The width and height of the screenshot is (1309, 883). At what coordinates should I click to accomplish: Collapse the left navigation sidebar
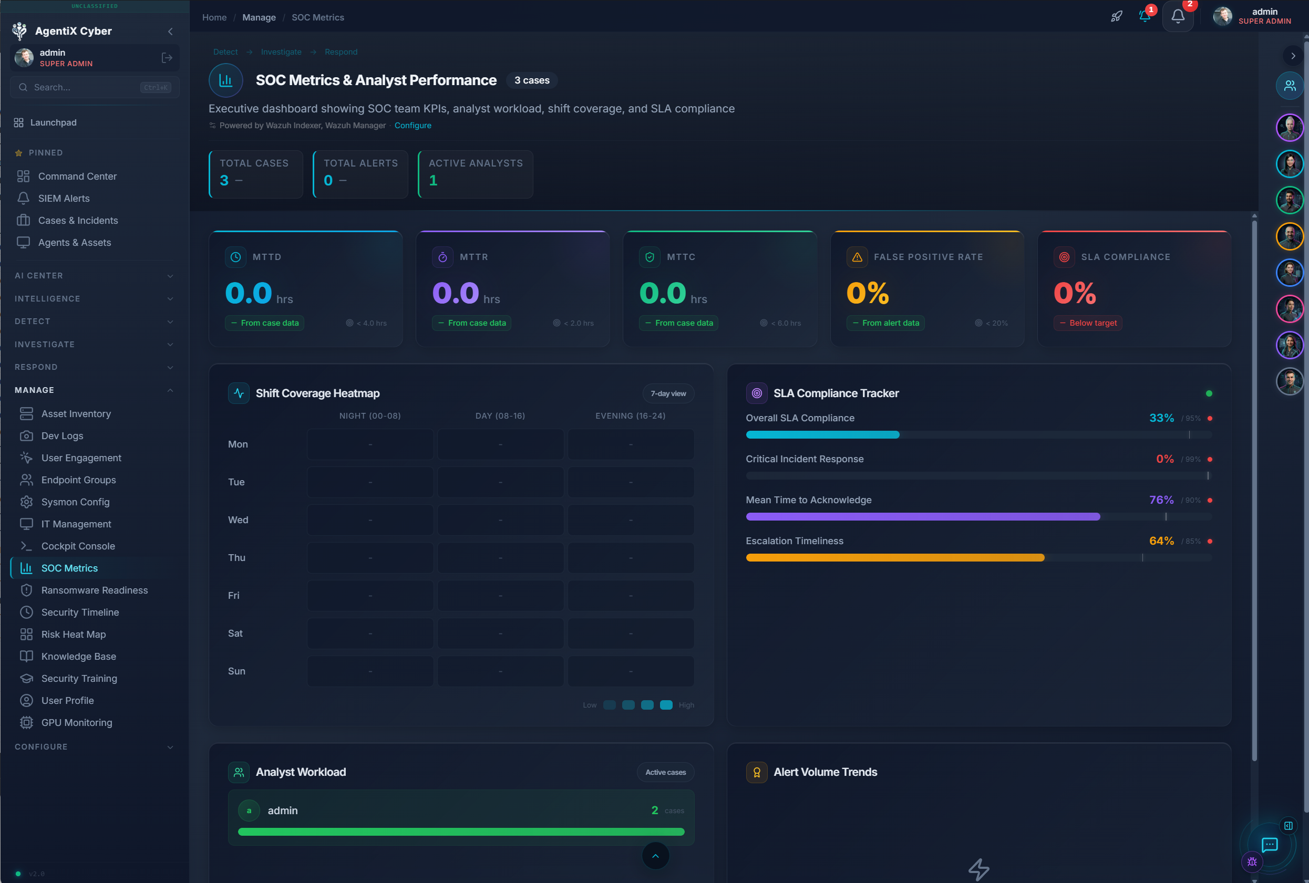[x=171, y=32]
